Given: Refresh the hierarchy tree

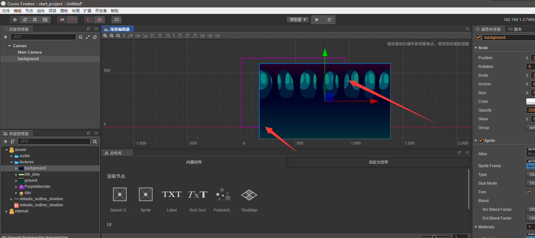Looking at the screenshot, I should tap(95, 37).
